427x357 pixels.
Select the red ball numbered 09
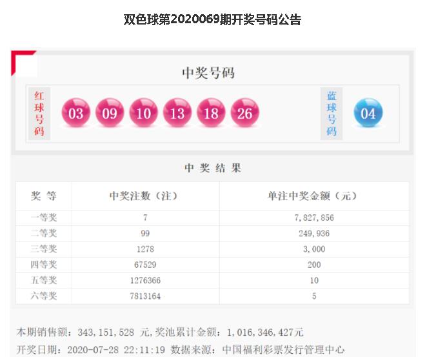point(110,114)
